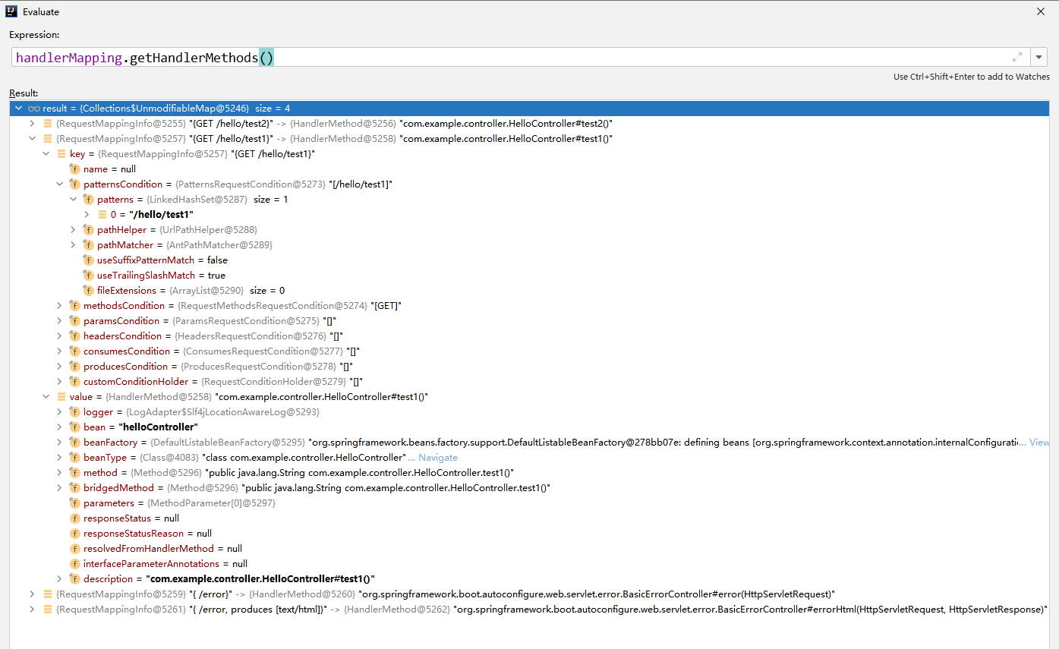Expand the { /error} BasicErrorController entry

[x=32, y=594]
